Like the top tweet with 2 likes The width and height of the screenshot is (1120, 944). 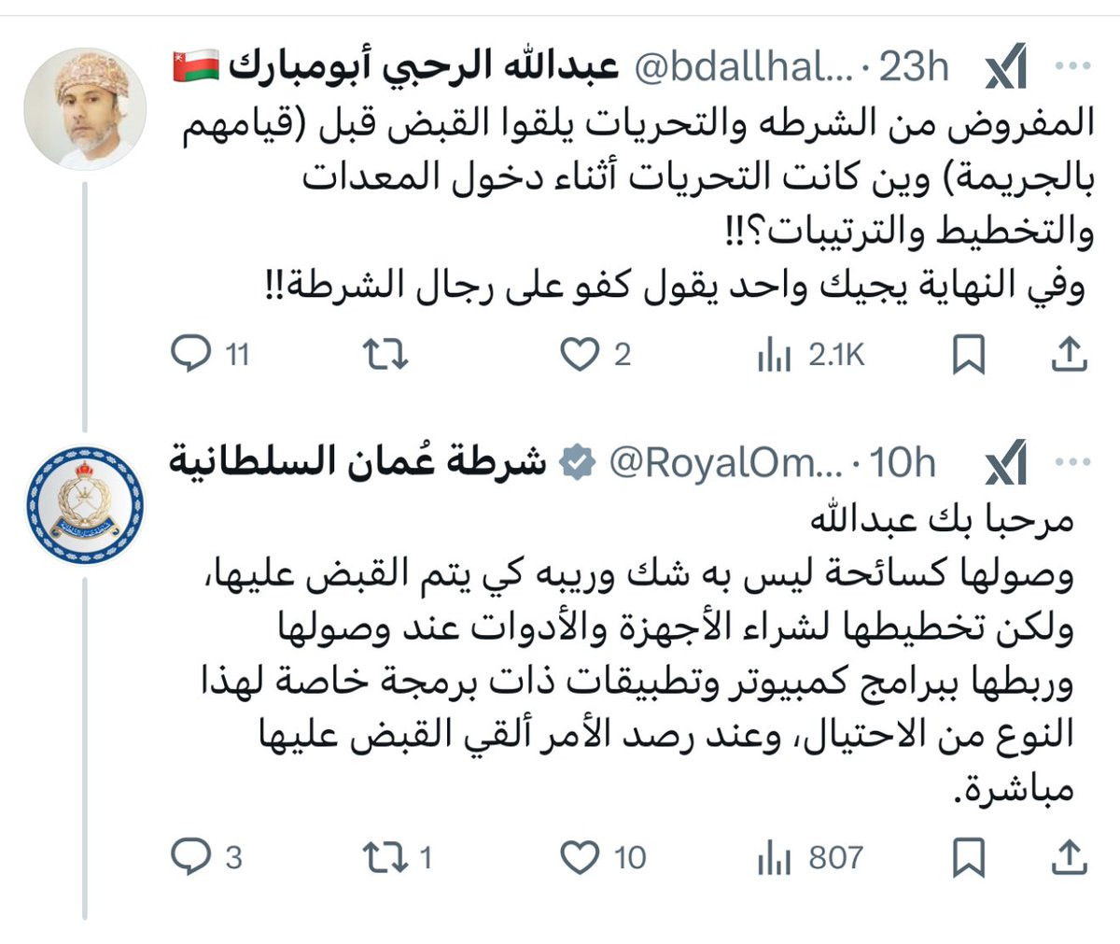coord(579,355)
